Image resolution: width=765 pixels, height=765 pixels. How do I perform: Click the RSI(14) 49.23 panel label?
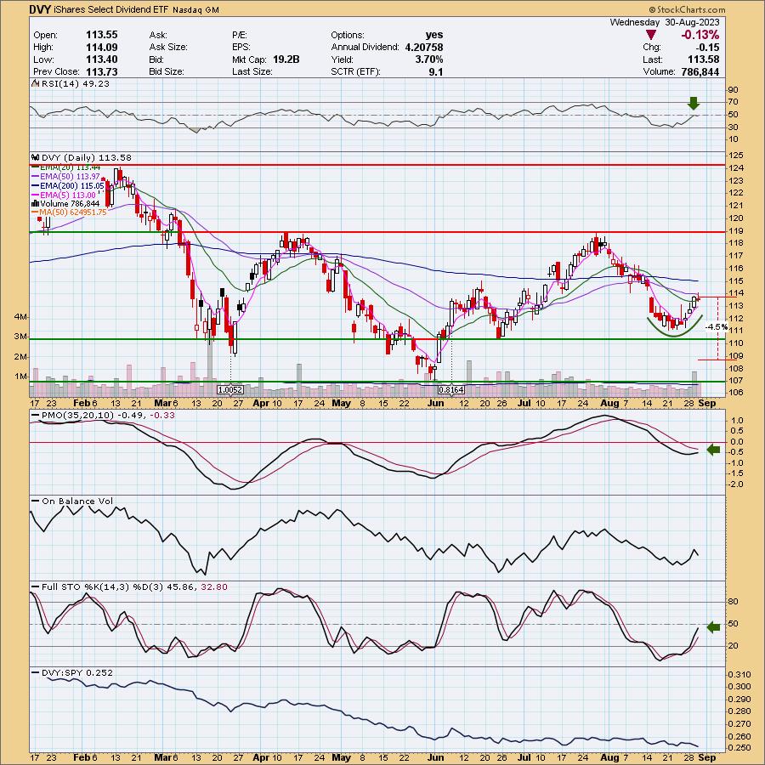point(76,83)
